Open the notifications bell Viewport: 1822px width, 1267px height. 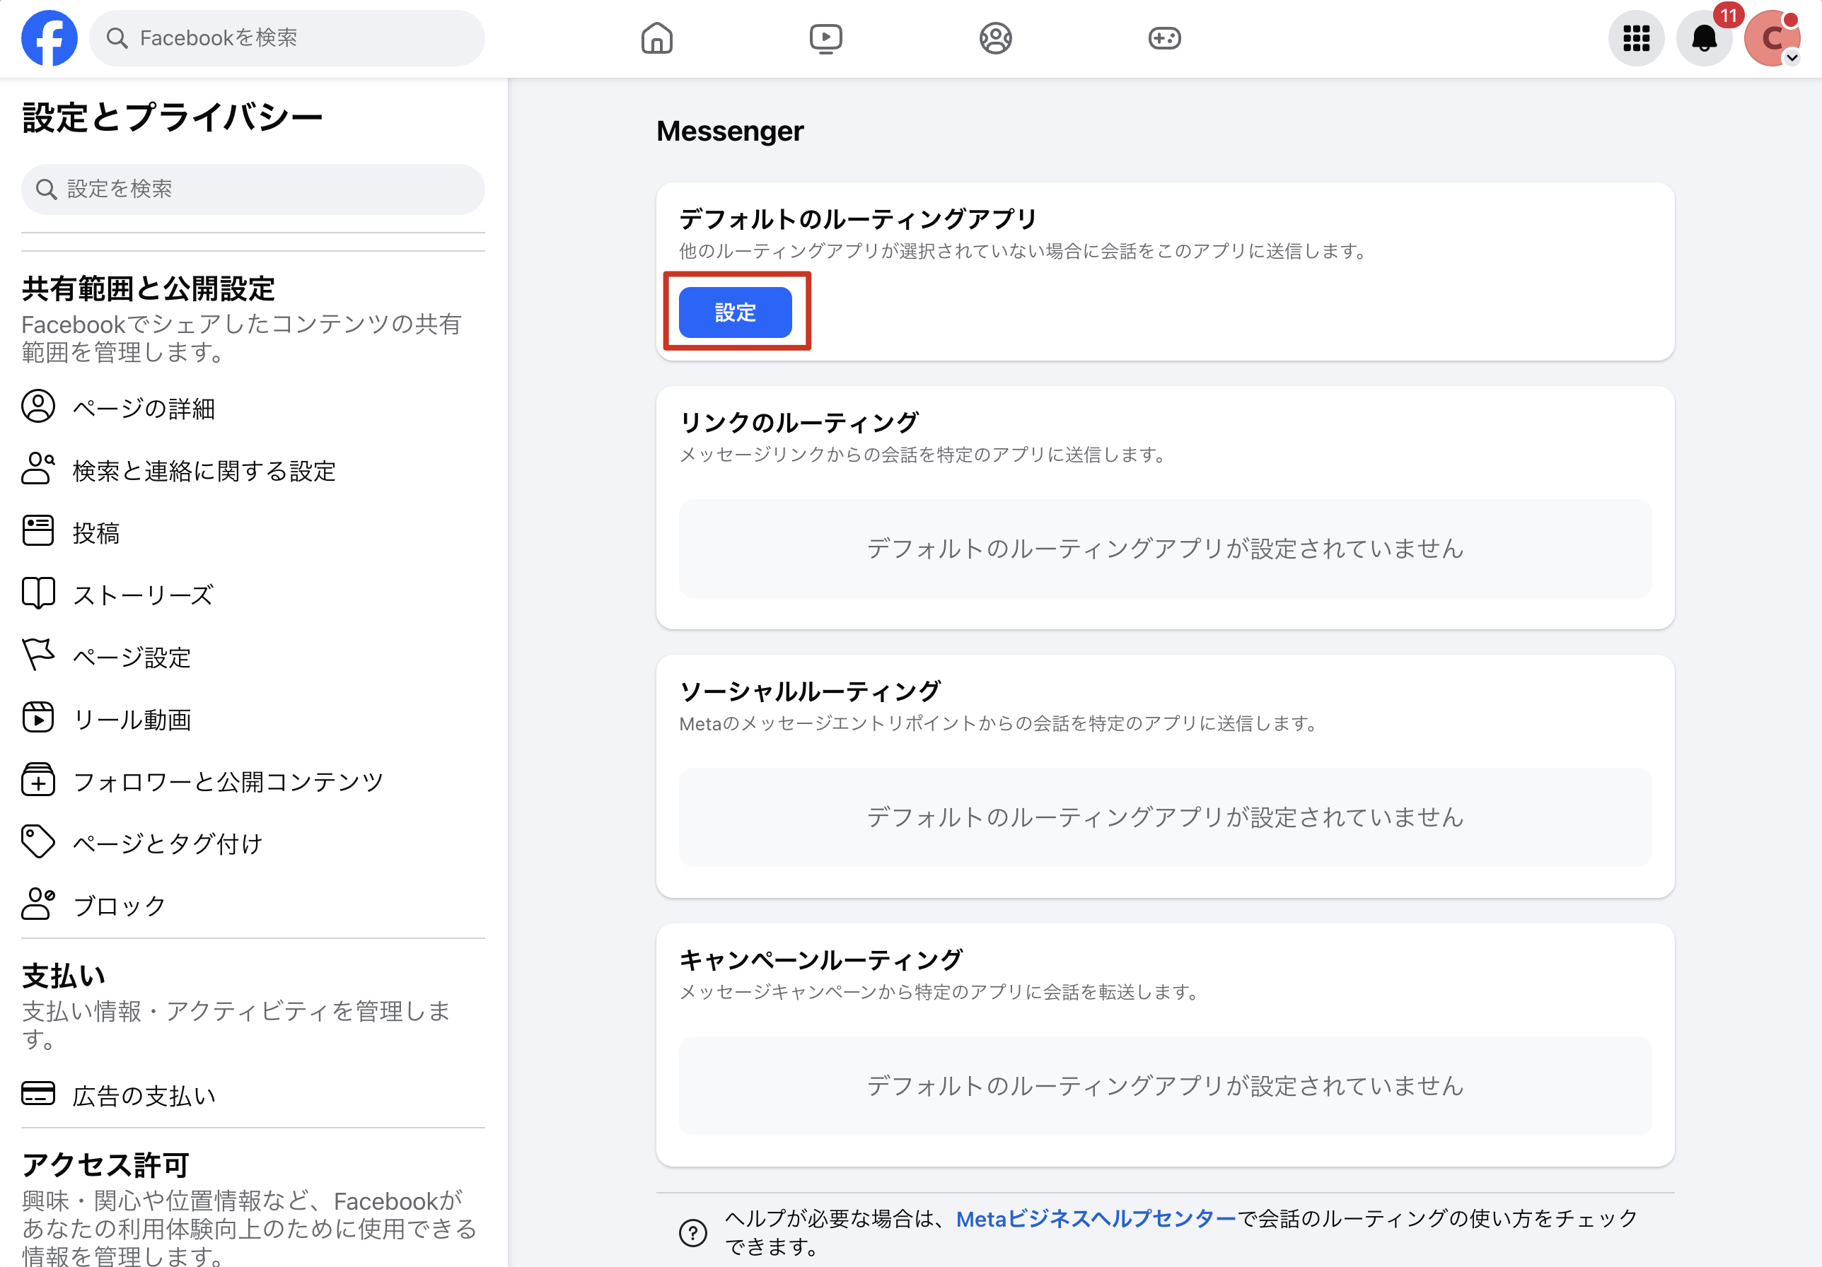click(x=1705, y=38)
